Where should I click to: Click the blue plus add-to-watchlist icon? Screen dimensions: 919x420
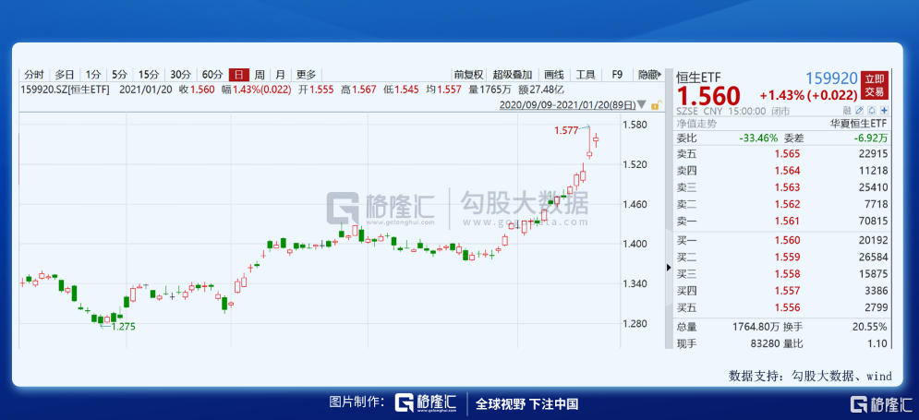pos(884,111)
